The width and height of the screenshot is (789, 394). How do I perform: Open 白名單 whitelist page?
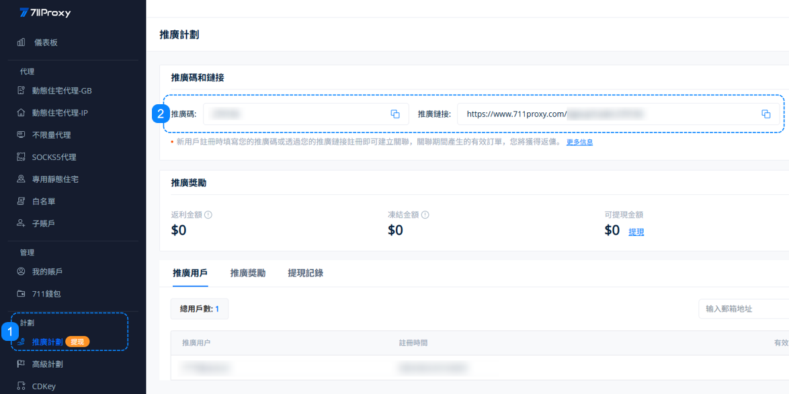pos(44,201)
